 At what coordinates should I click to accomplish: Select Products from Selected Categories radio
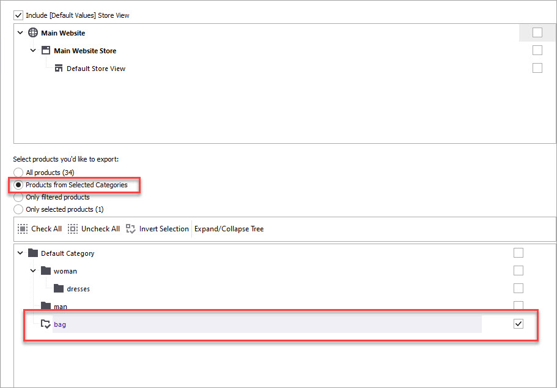(18, 185)
